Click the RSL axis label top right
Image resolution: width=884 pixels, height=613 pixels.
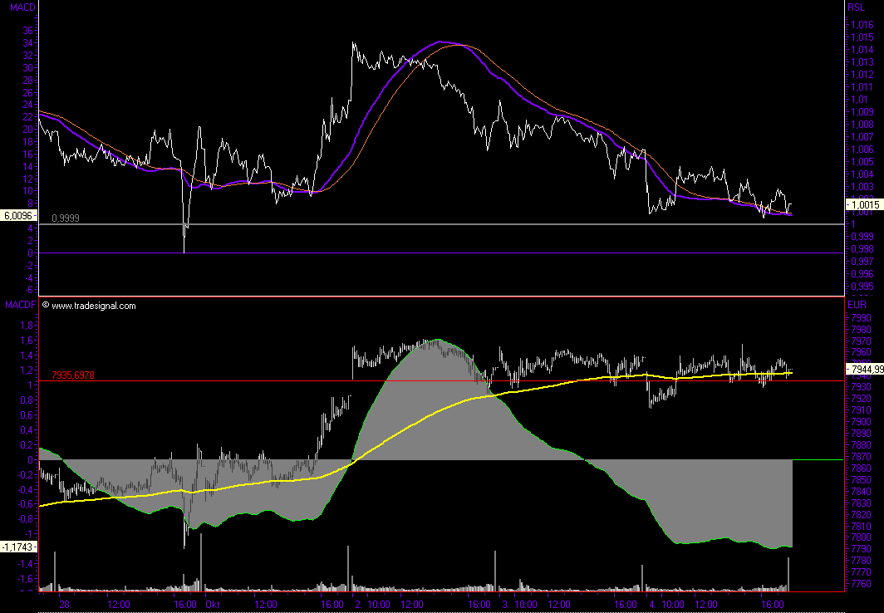click(856, 7)
